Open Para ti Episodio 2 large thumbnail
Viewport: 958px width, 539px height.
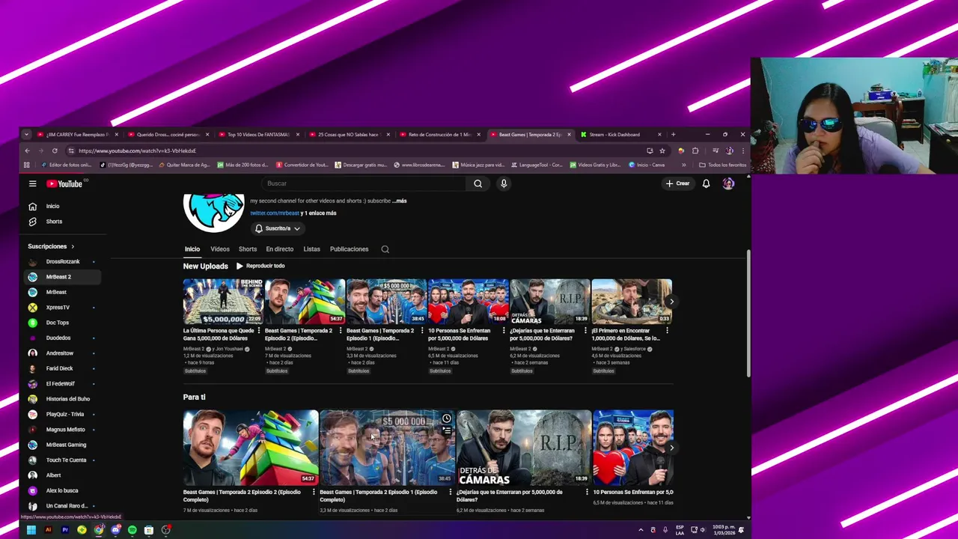click(251, 448)
